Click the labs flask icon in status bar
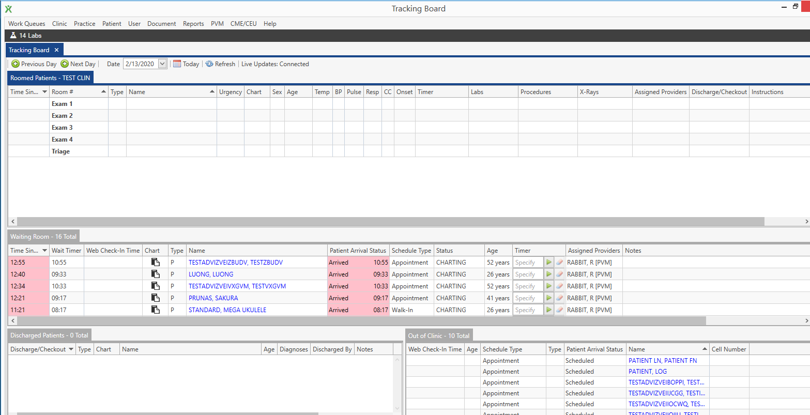This screenshot has width=810, height=415. 13,36
